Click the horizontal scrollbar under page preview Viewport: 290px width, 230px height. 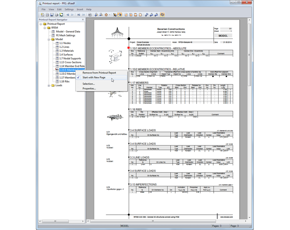tap(153, 221)
